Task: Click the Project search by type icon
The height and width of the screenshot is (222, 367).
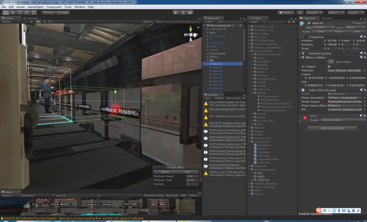Action: pyautogui.click(x=289, y=22)
